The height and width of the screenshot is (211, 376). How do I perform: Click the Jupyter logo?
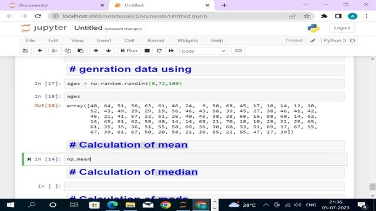pyautogui.click(x=43, y=28)
